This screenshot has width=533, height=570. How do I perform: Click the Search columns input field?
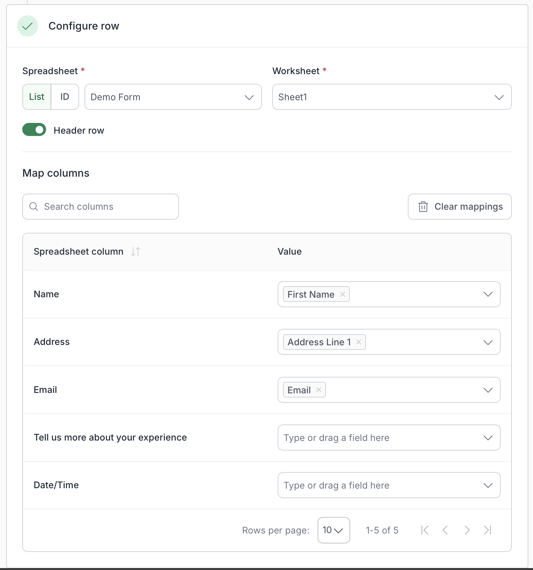pyautogui.click(x=101, y=207)
